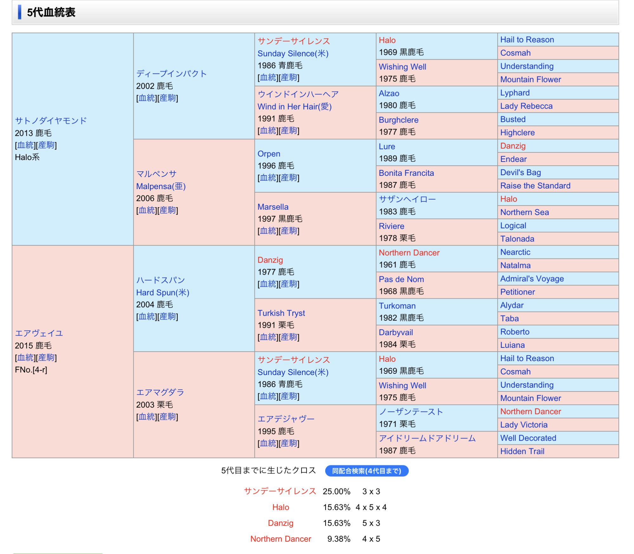Open サトノダイヤモンド horse page
This screenshot has width=634, height=554.
click(51, 121)
